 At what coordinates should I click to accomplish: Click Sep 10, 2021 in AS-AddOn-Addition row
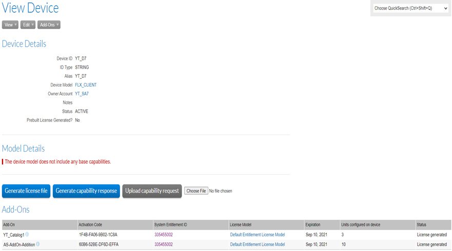pos(316,244)
